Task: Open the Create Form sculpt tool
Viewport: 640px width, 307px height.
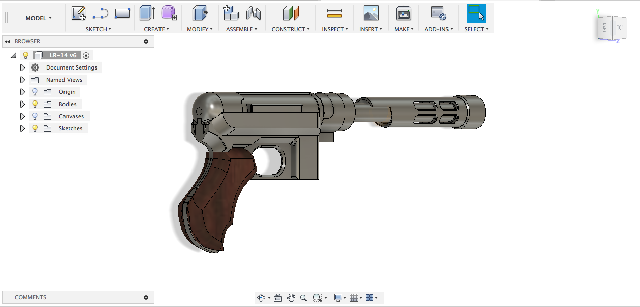Action: (x=169, y=13)
